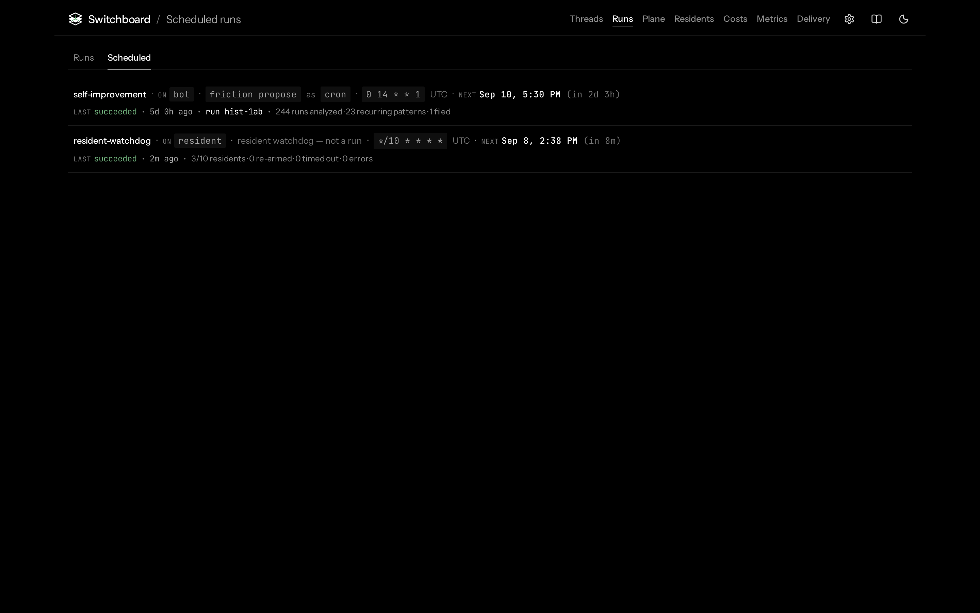Click 0 timed out text
Screen dimensions: 980x613
(317, 158)
